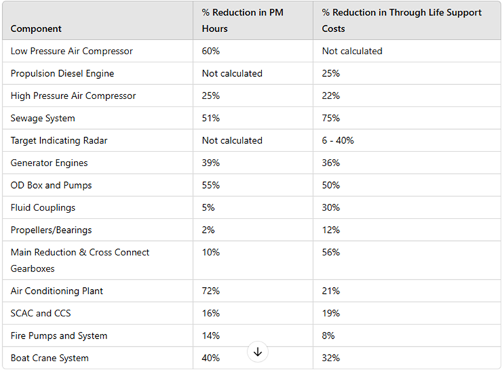Image resolution: width=502 pixels, height=370 pixels.
Task: Click the 6 - 40% cost reduction value
Action: click(x=338, y=141)
